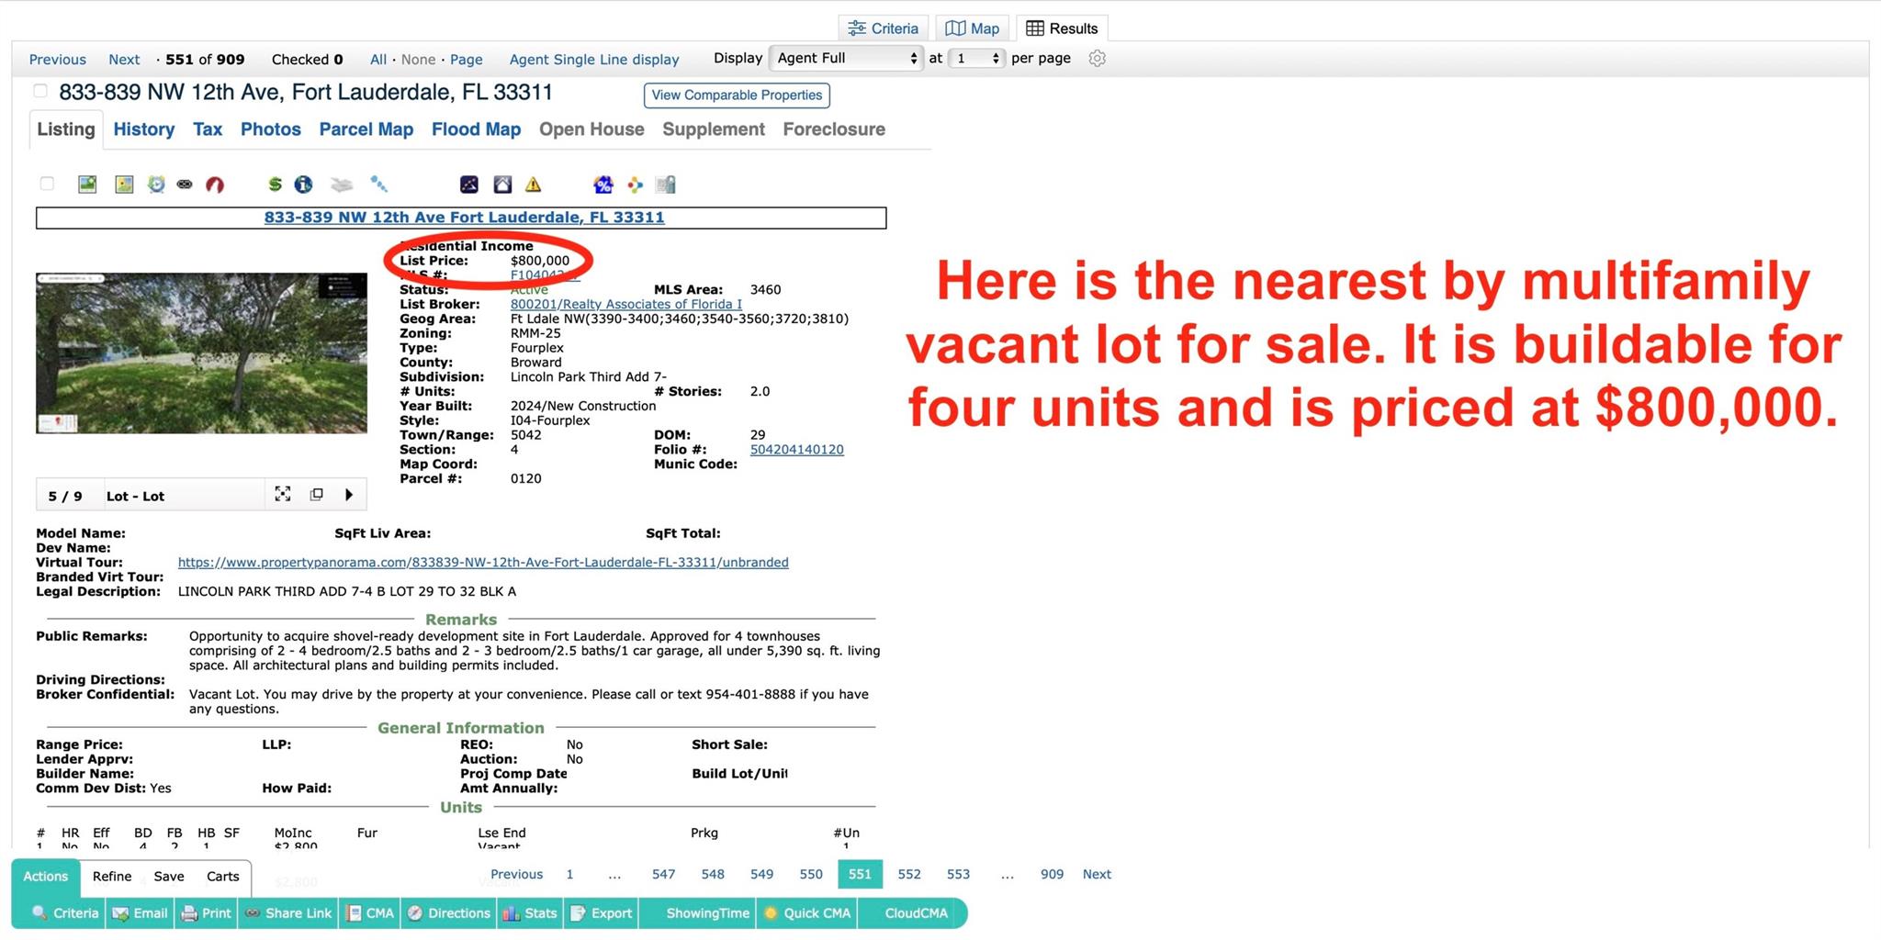Click the green dollar sign icon

pos(275,185)
